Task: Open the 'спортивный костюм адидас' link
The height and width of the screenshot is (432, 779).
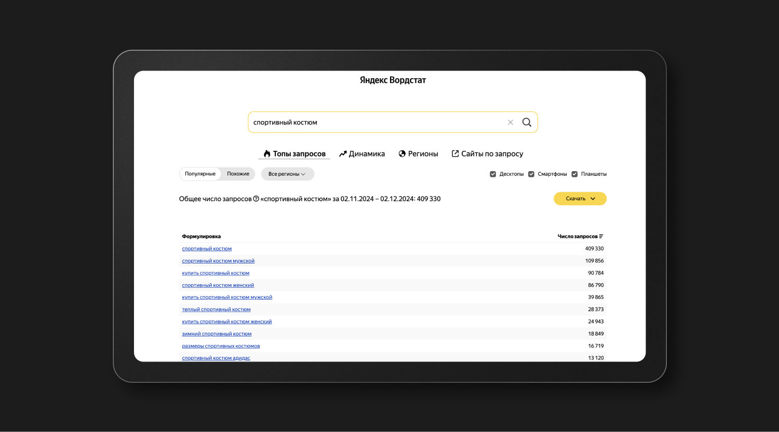Action: click(x=216, y=358)
